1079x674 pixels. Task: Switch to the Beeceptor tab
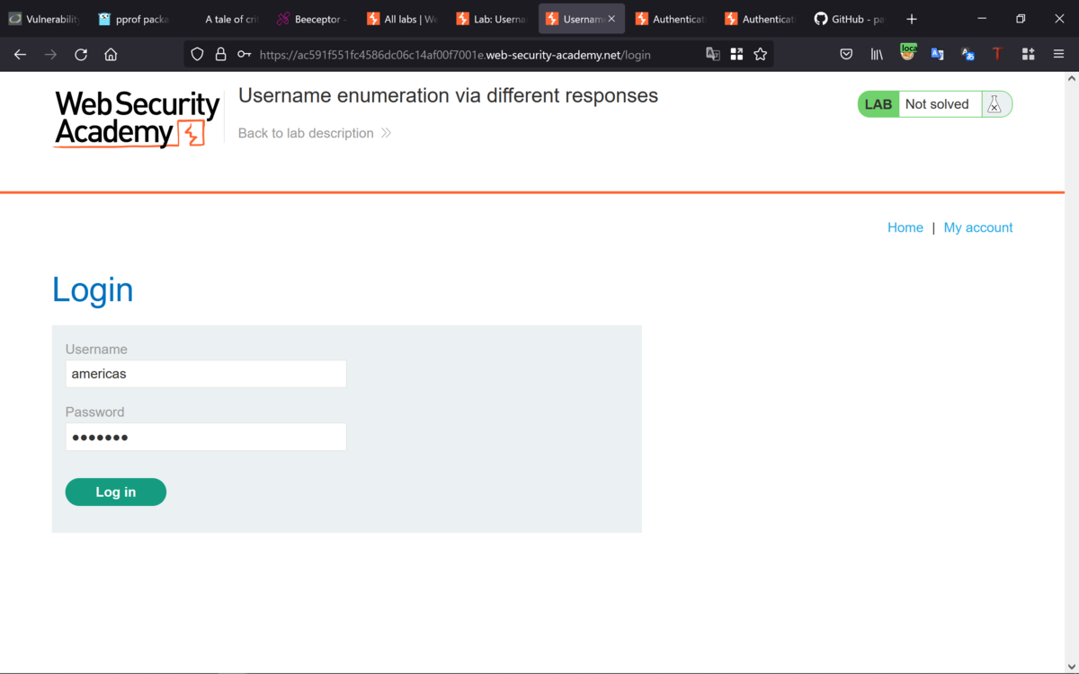click(x=312, y=19)
